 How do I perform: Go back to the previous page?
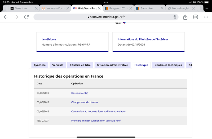pos(6,17)
